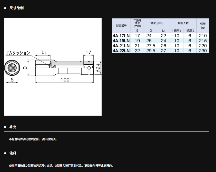Click the 質量 (g) column header

coord(203,26)
